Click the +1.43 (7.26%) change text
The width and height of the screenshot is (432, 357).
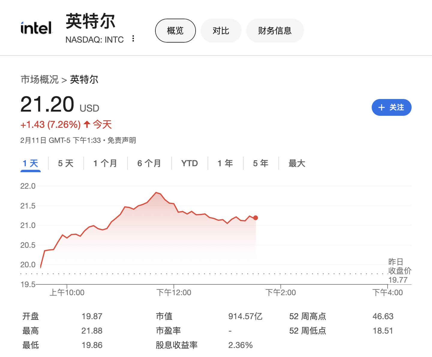coord(50,124)
